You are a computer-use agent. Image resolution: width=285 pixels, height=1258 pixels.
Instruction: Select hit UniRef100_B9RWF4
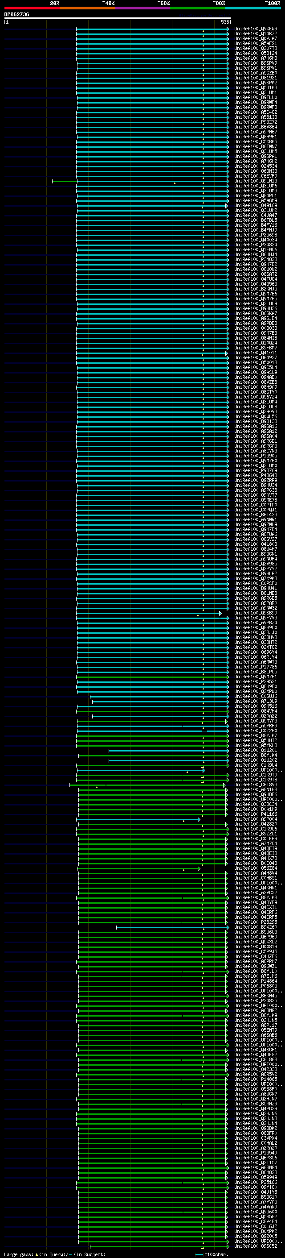pos(256,103)
